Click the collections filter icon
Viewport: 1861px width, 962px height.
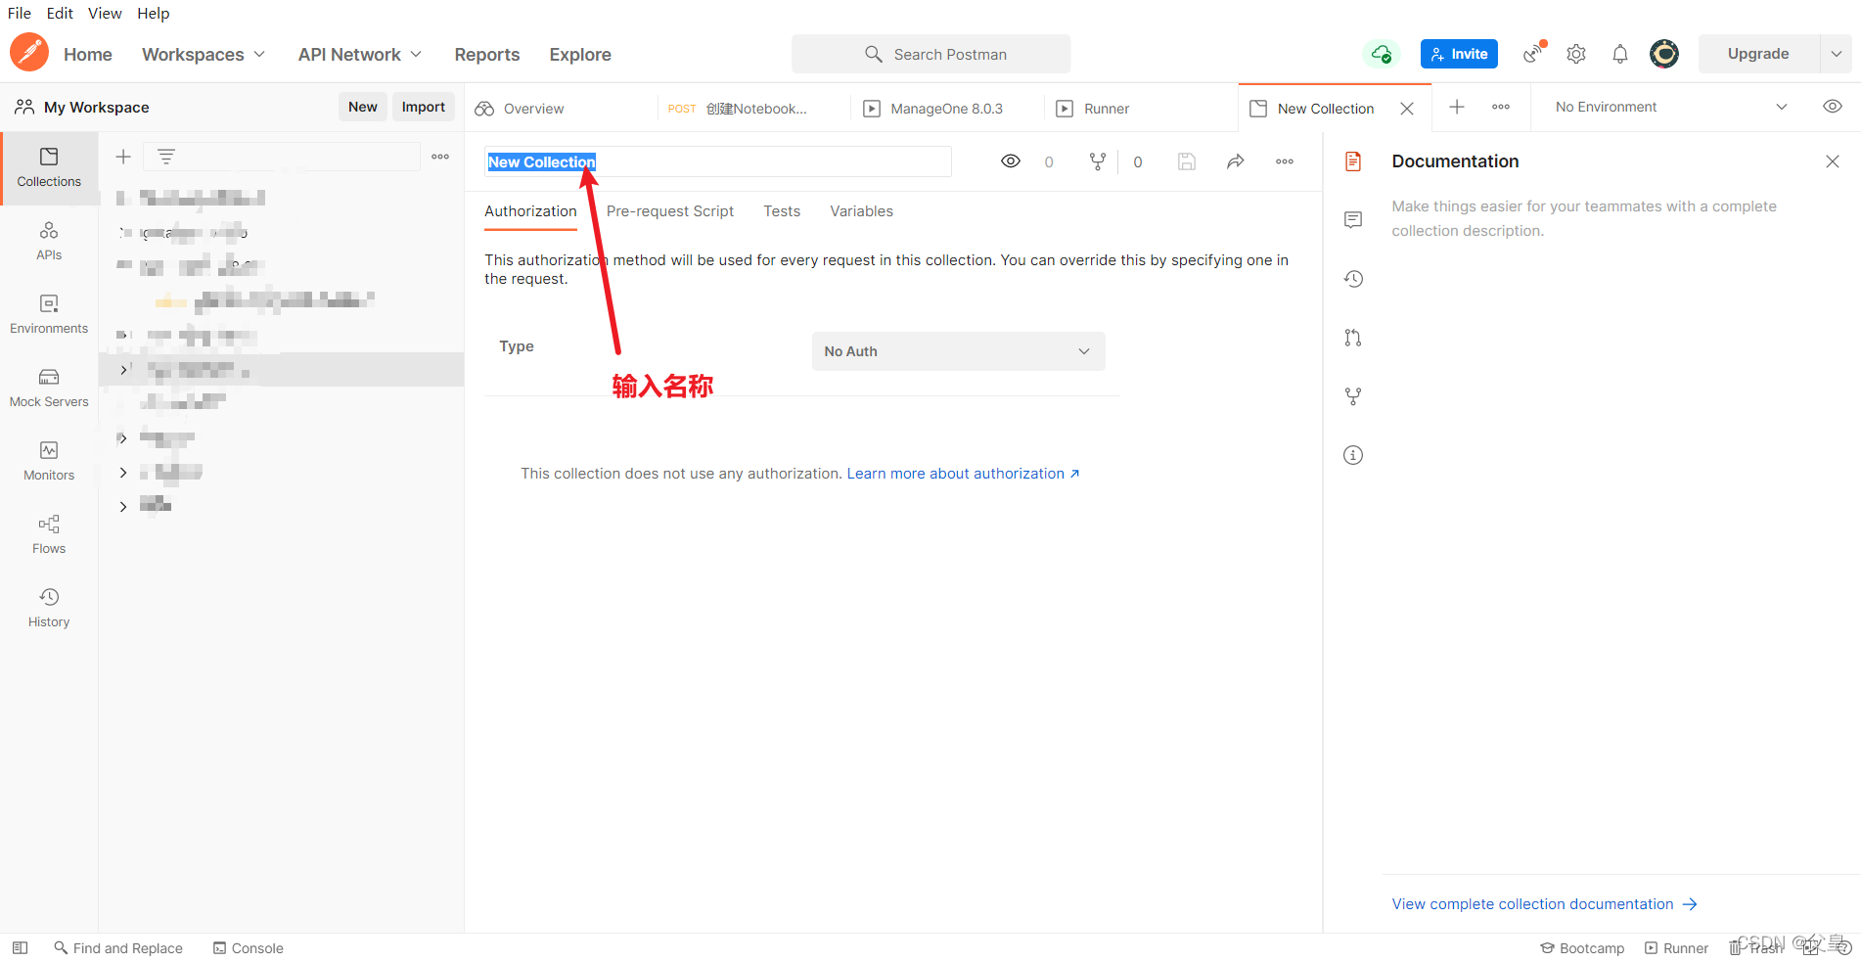166,157
